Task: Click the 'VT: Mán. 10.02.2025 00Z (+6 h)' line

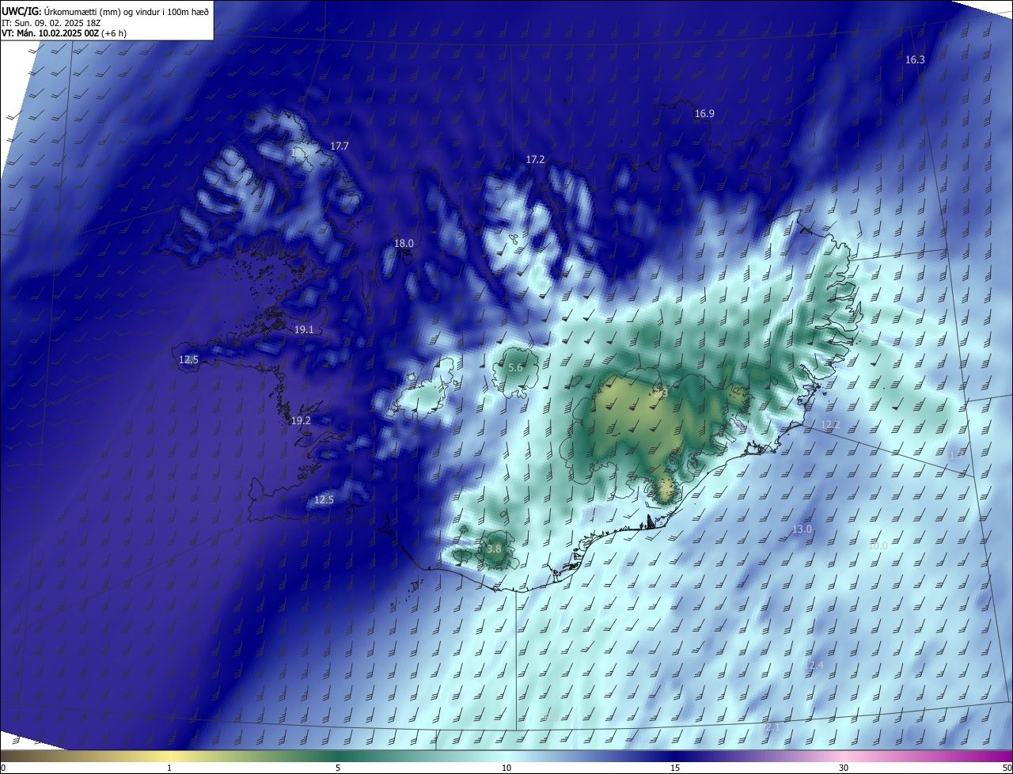Action: pos(65,33)
